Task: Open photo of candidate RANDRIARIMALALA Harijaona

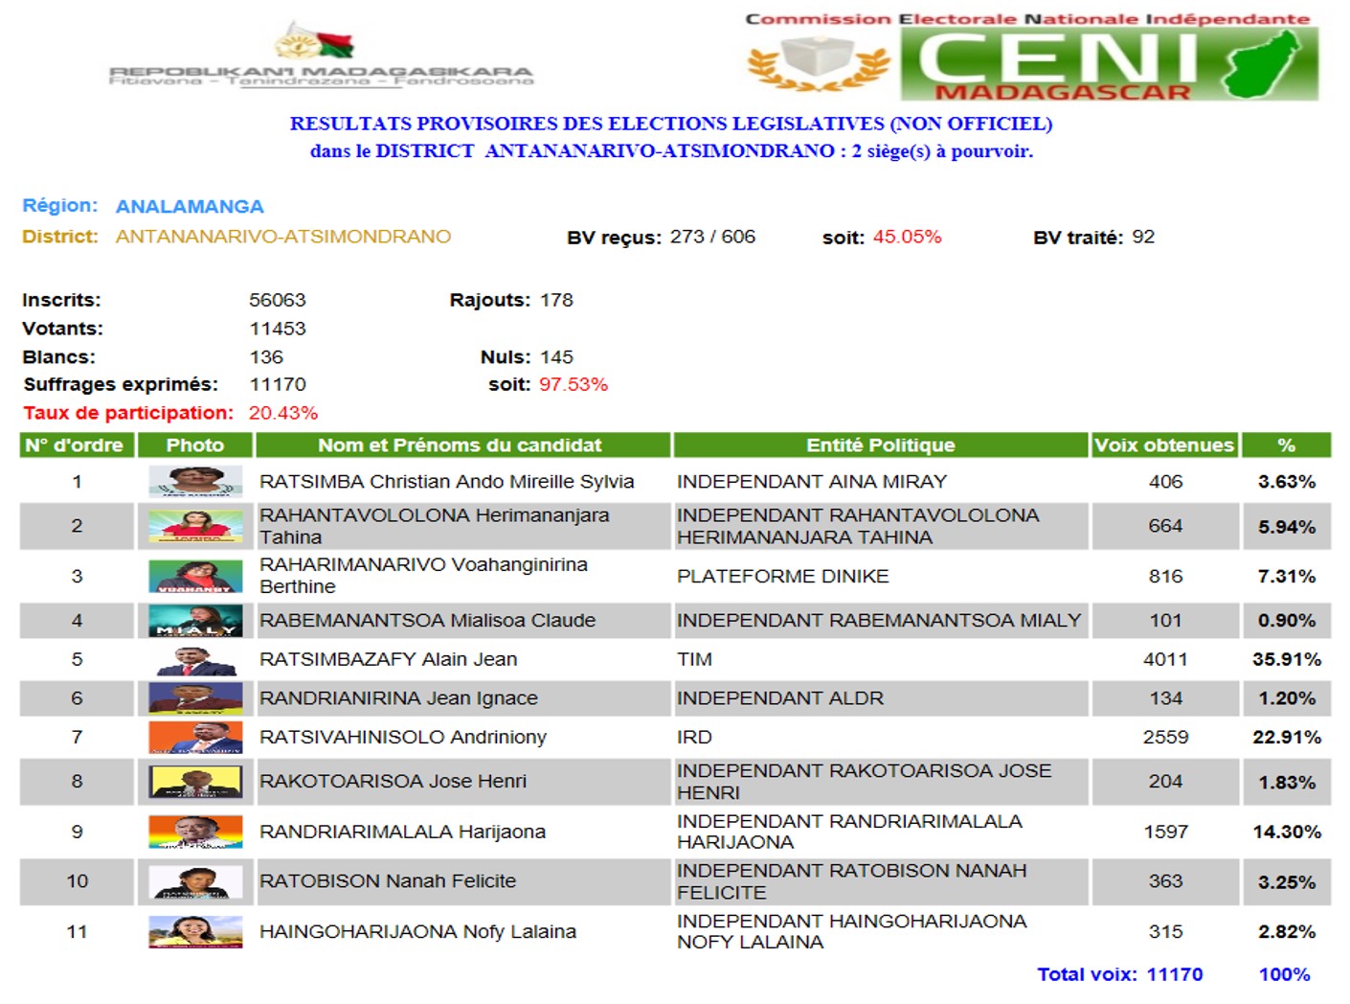Action: coord(195,832)
